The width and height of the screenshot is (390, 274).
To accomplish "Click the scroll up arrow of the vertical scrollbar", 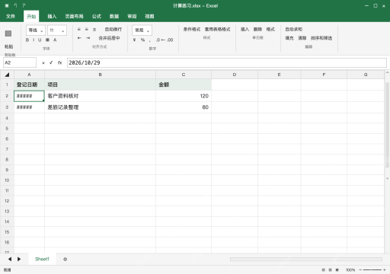I will (x=387, y=72).
